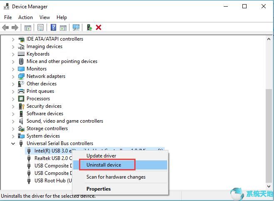The height and width of the screenshot is (201, 274).
Task: Toggle the action pane toolbar icon
Action: tap(63, 27)
